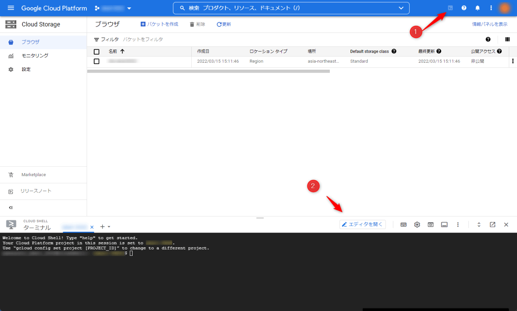Click the 公開アクセス help icon
The image size is (517, 311).
[499, 51]
